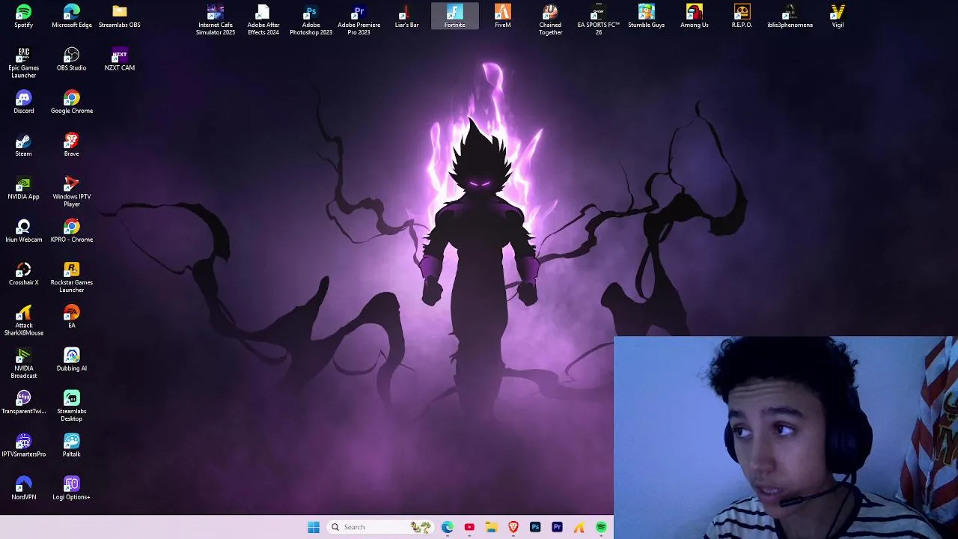
Task: Open the red YouTube taskbar app
Action: point(469,527)
